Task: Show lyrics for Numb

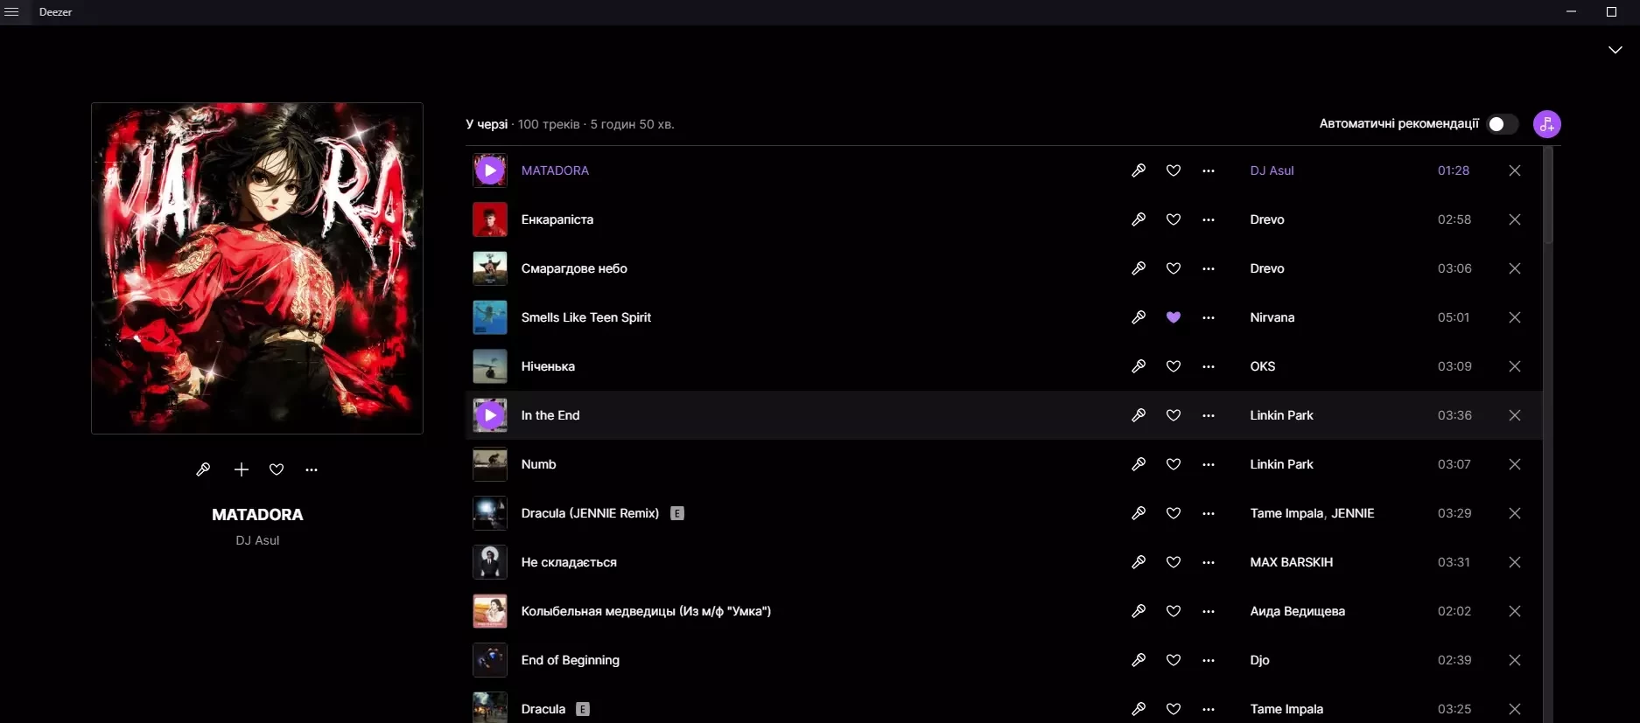Action: [1139, 464]
